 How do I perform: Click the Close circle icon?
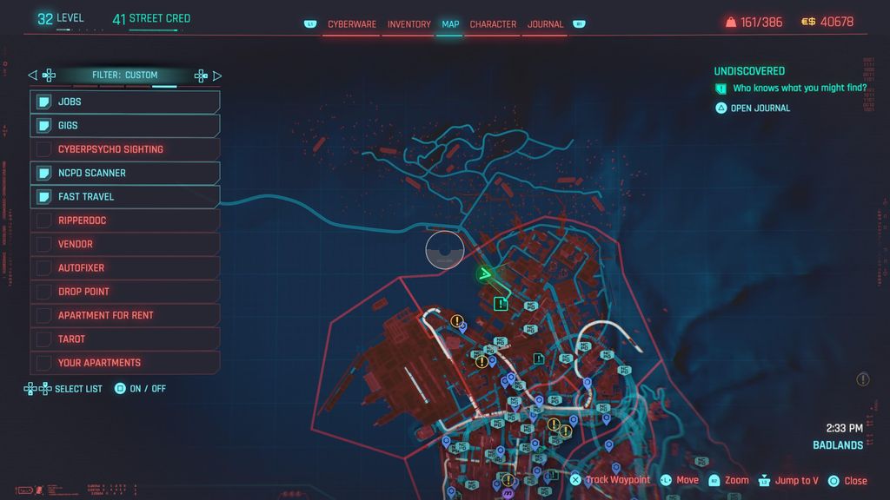coord(834,481)
